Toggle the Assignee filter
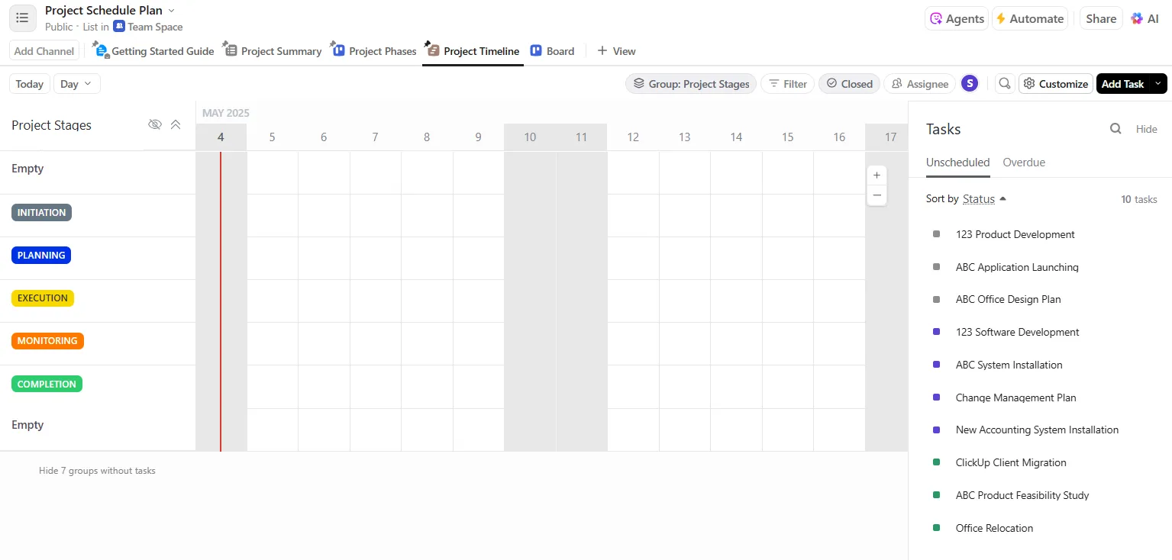 [x=919, y=84]
